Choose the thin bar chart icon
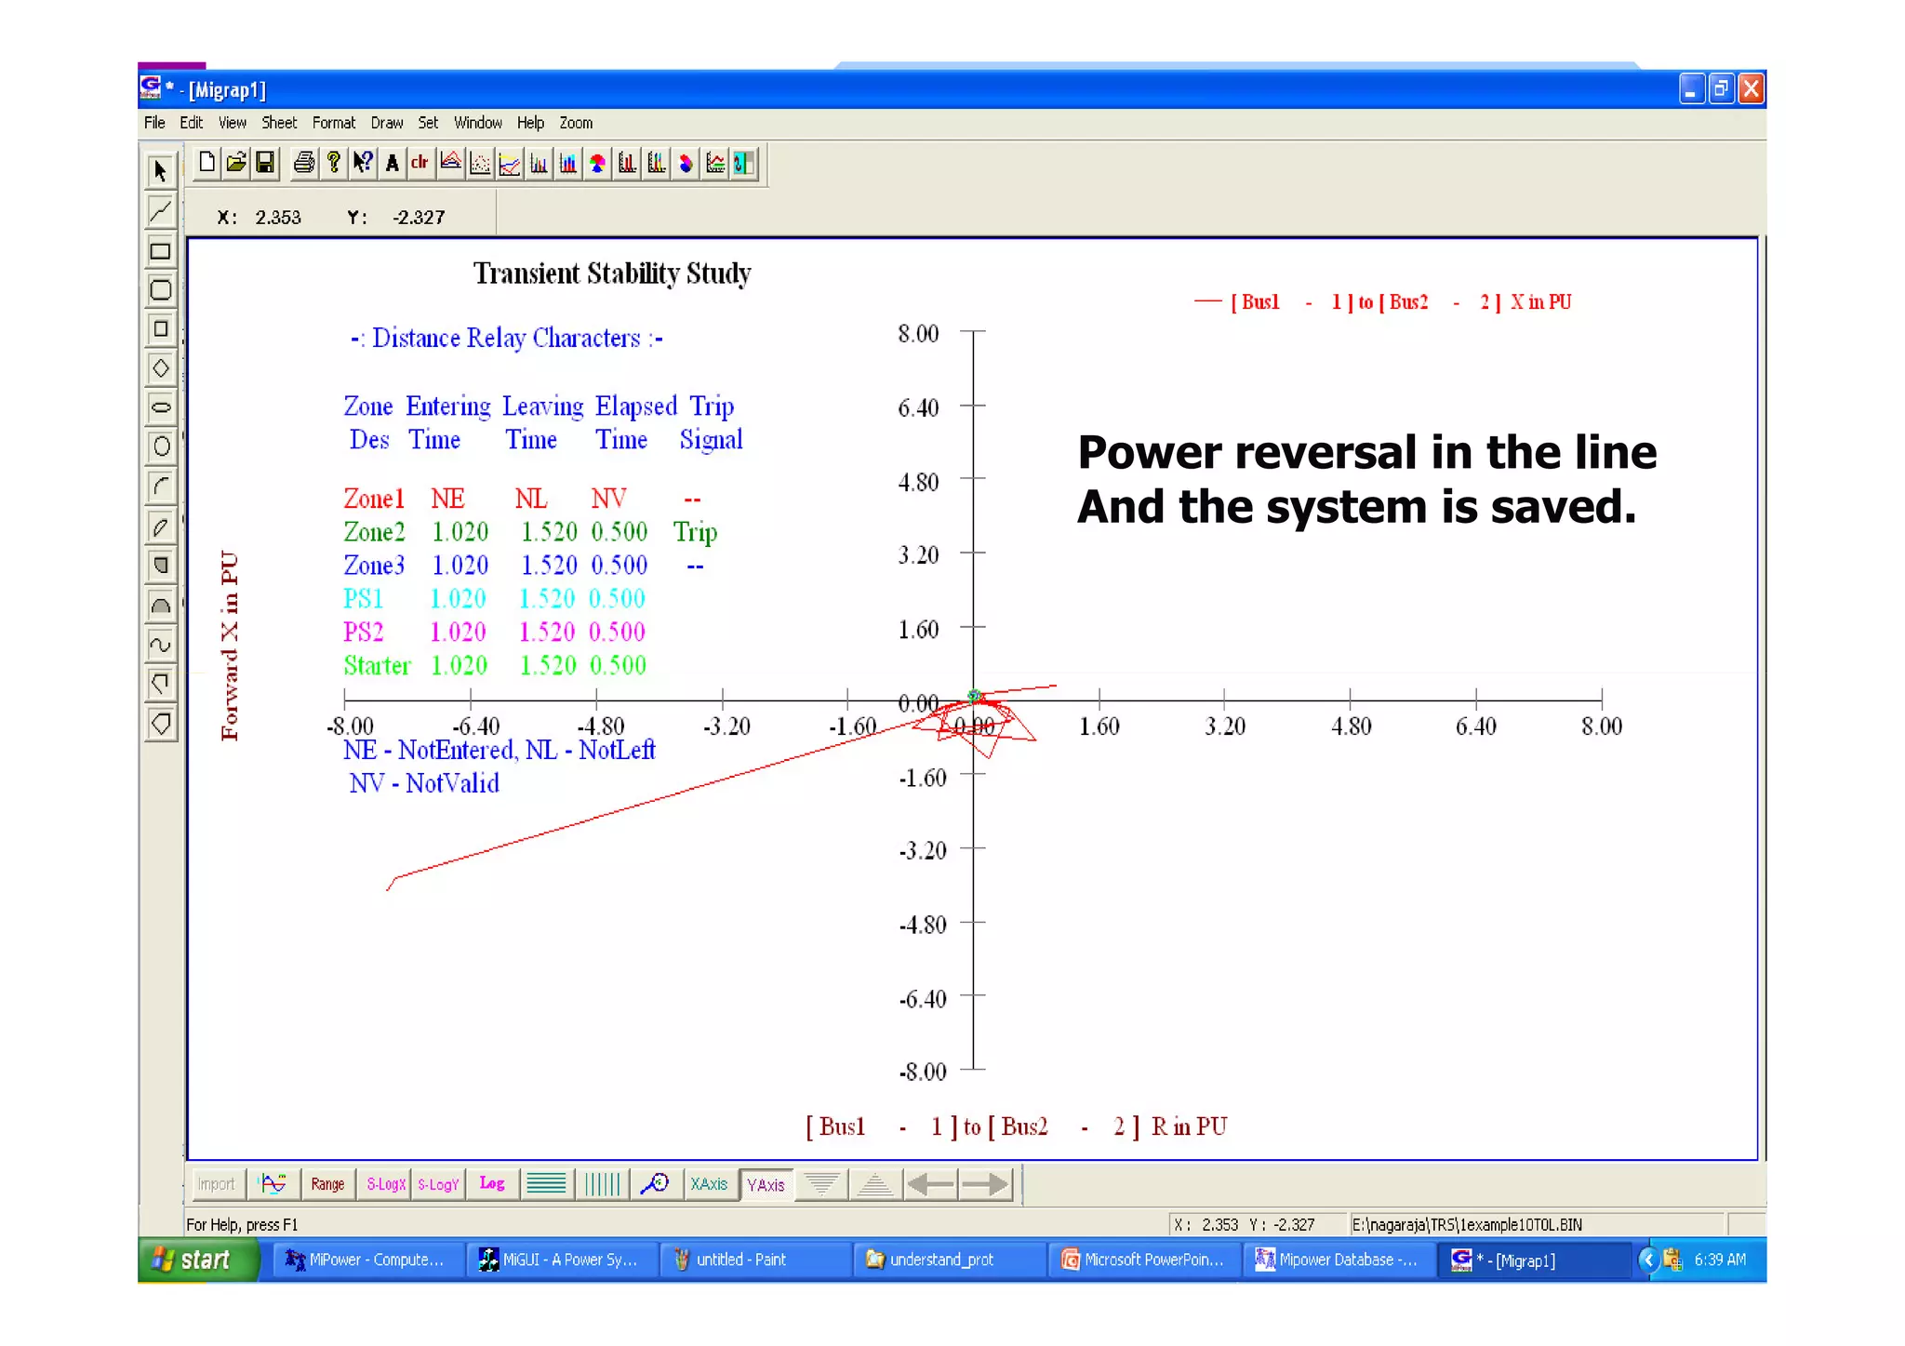This screenshot has height=1346, width=1905. click(x=540, y=164)
